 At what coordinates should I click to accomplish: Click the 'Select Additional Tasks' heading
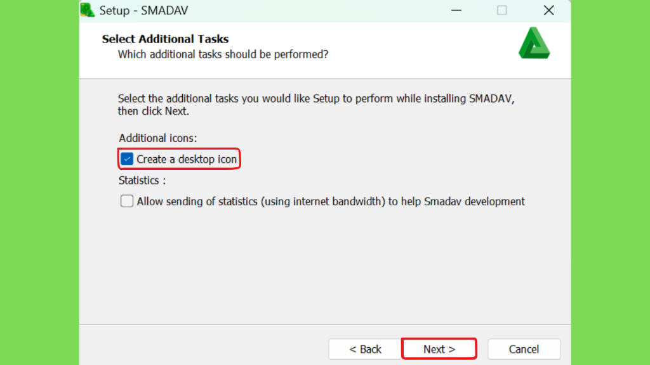tap(165, 39)
